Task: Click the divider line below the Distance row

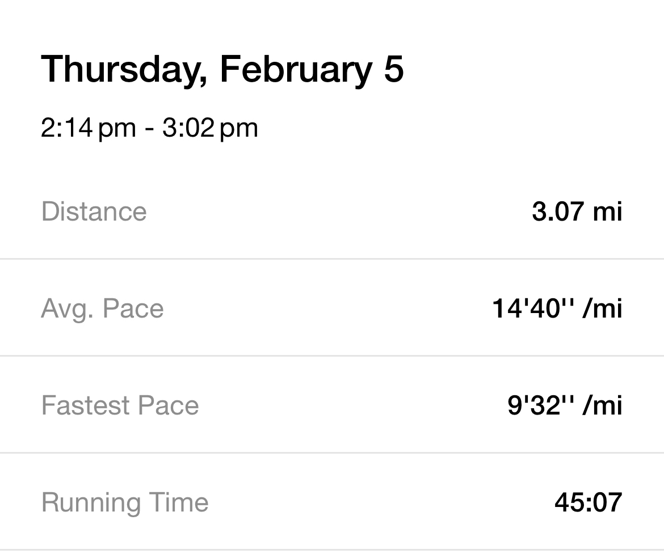Action: (x=332, y=259)
